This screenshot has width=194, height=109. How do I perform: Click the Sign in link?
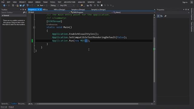click(x=185, y=2)
